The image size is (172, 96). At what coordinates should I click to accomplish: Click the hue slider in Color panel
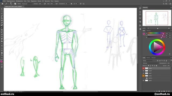156,33
